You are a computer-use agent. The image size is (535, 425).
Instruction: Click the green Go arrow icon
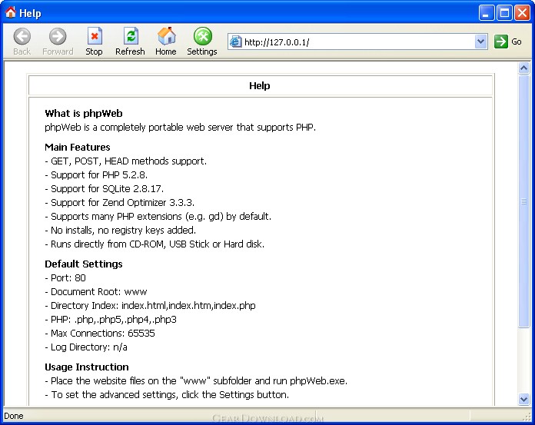click(501, 42)
